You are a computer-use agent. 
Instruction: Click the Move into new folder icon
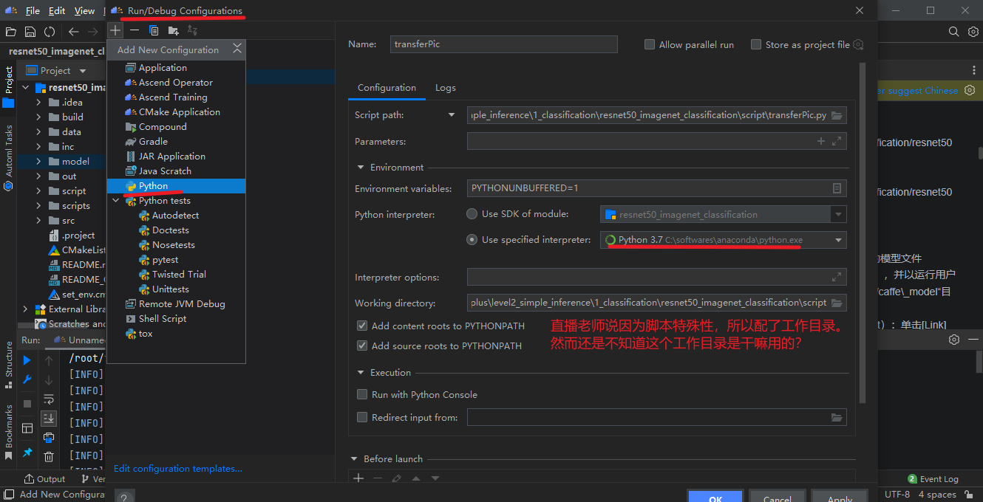coord(173,30)
